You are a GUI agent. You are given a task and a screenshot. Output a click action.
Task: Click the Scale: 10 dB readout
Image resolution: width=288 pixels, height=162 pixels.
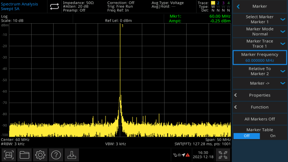(x=12, y=21)
